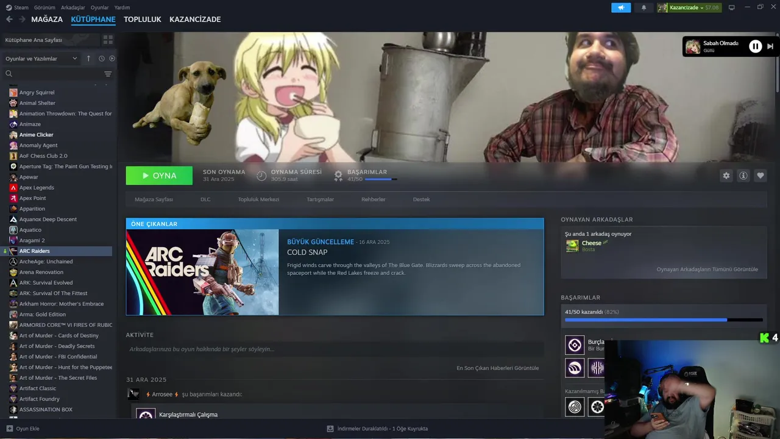
Task: Open the notifications bell
Action: click(644, 7)
